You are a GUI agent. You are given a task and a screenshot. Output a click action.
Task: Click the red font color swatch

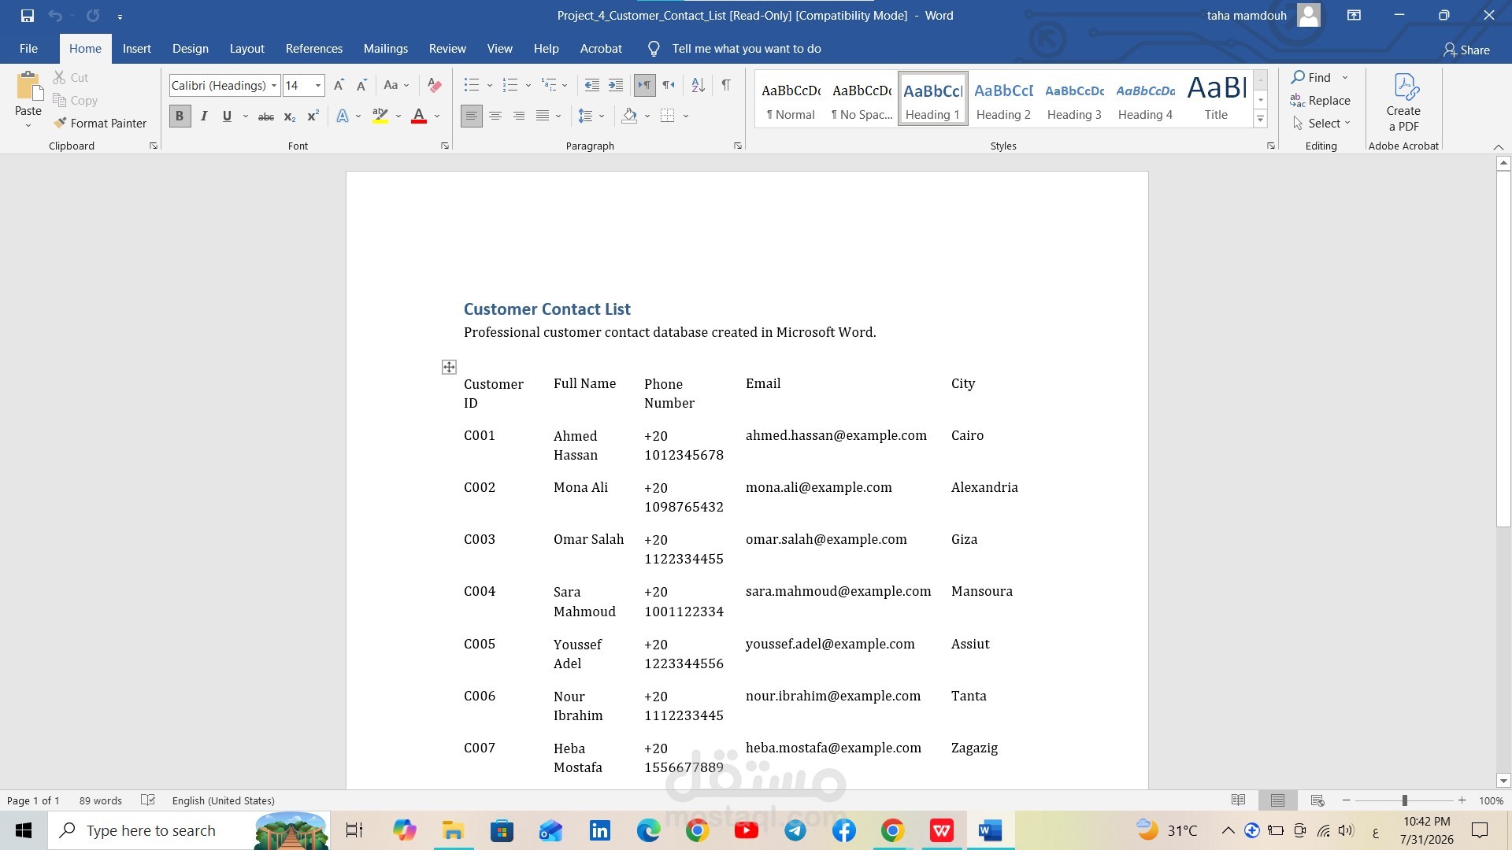pos(419,116)
